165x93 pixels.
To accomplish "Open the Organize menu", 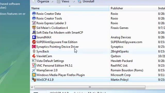I will (43, 2).
